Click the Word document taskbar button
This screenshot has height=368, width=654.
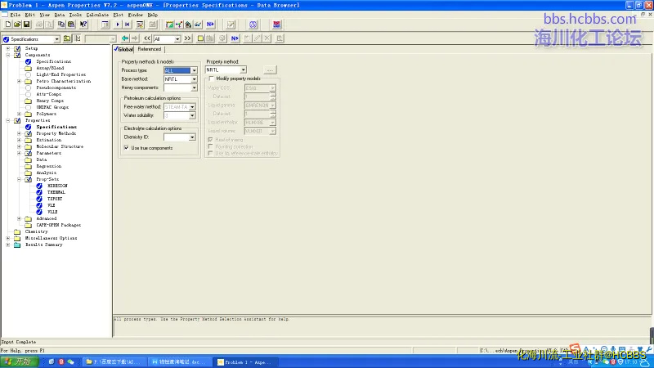[179, 362]
